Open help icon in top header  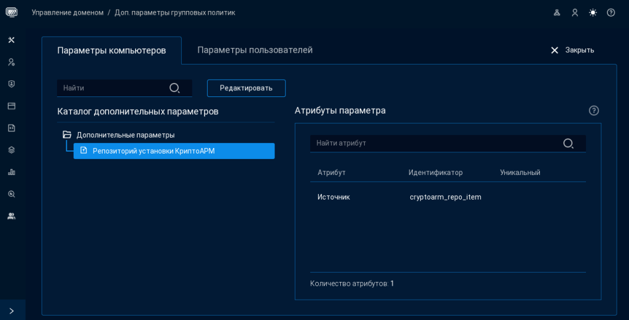(611, 12)
